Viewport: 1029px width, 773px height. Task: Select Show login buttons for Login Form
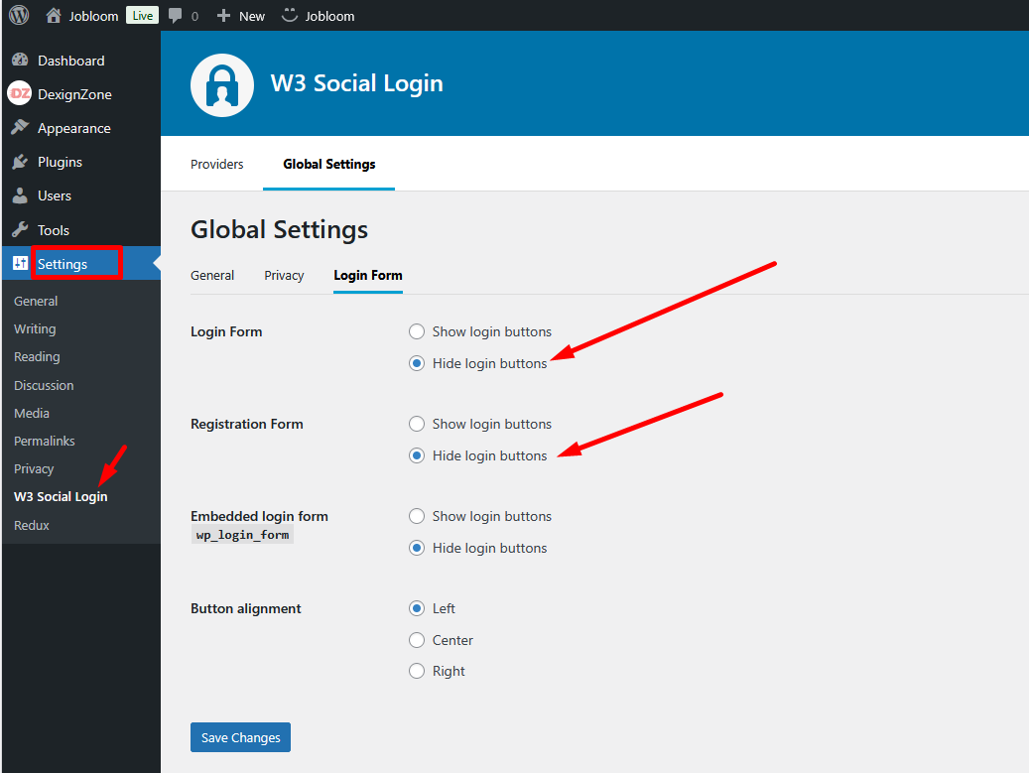point(417,331)
